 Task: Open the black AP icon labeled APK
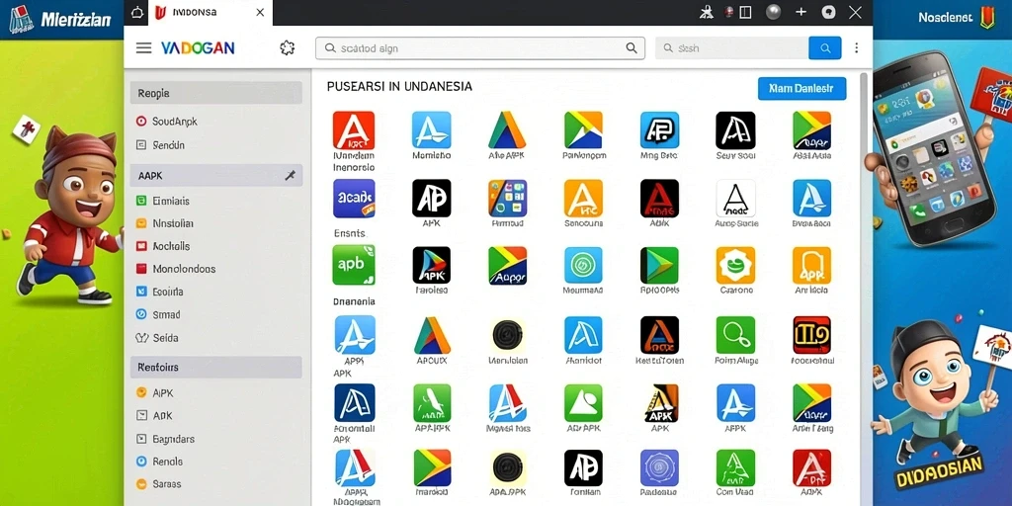coord(432,198)
